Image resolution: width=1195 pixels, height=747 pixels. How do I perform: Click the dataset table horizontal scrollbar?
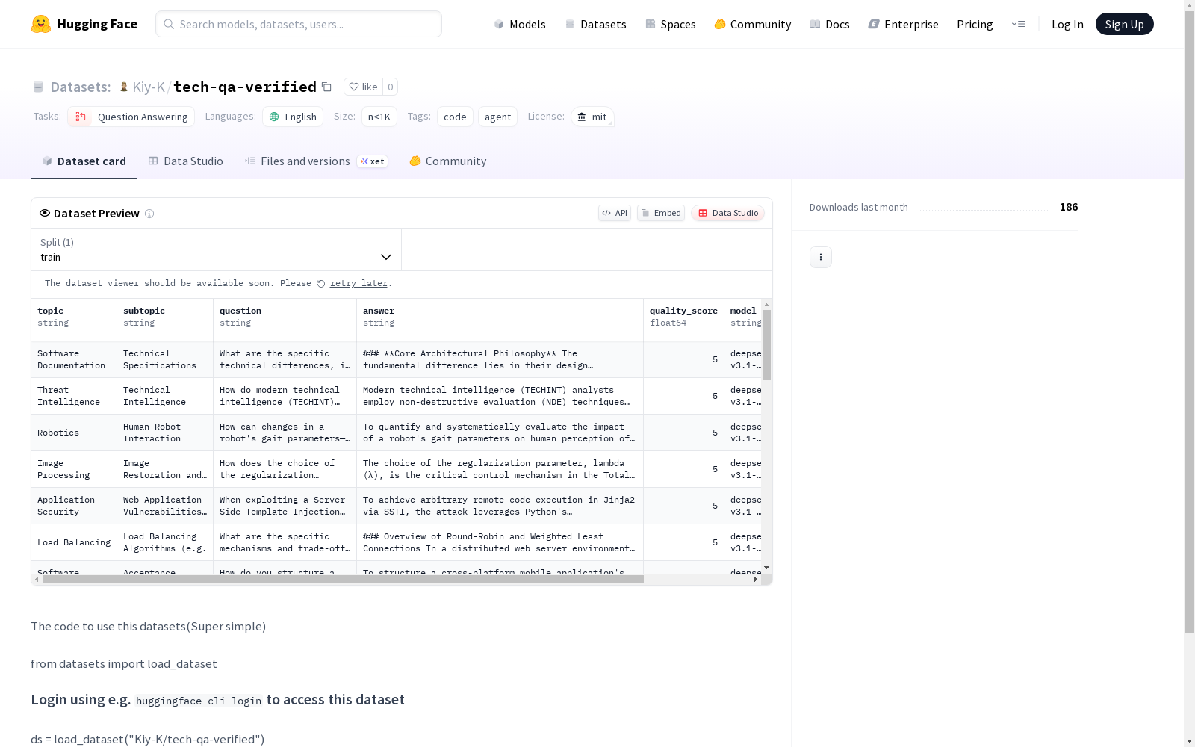pos(343,580)
